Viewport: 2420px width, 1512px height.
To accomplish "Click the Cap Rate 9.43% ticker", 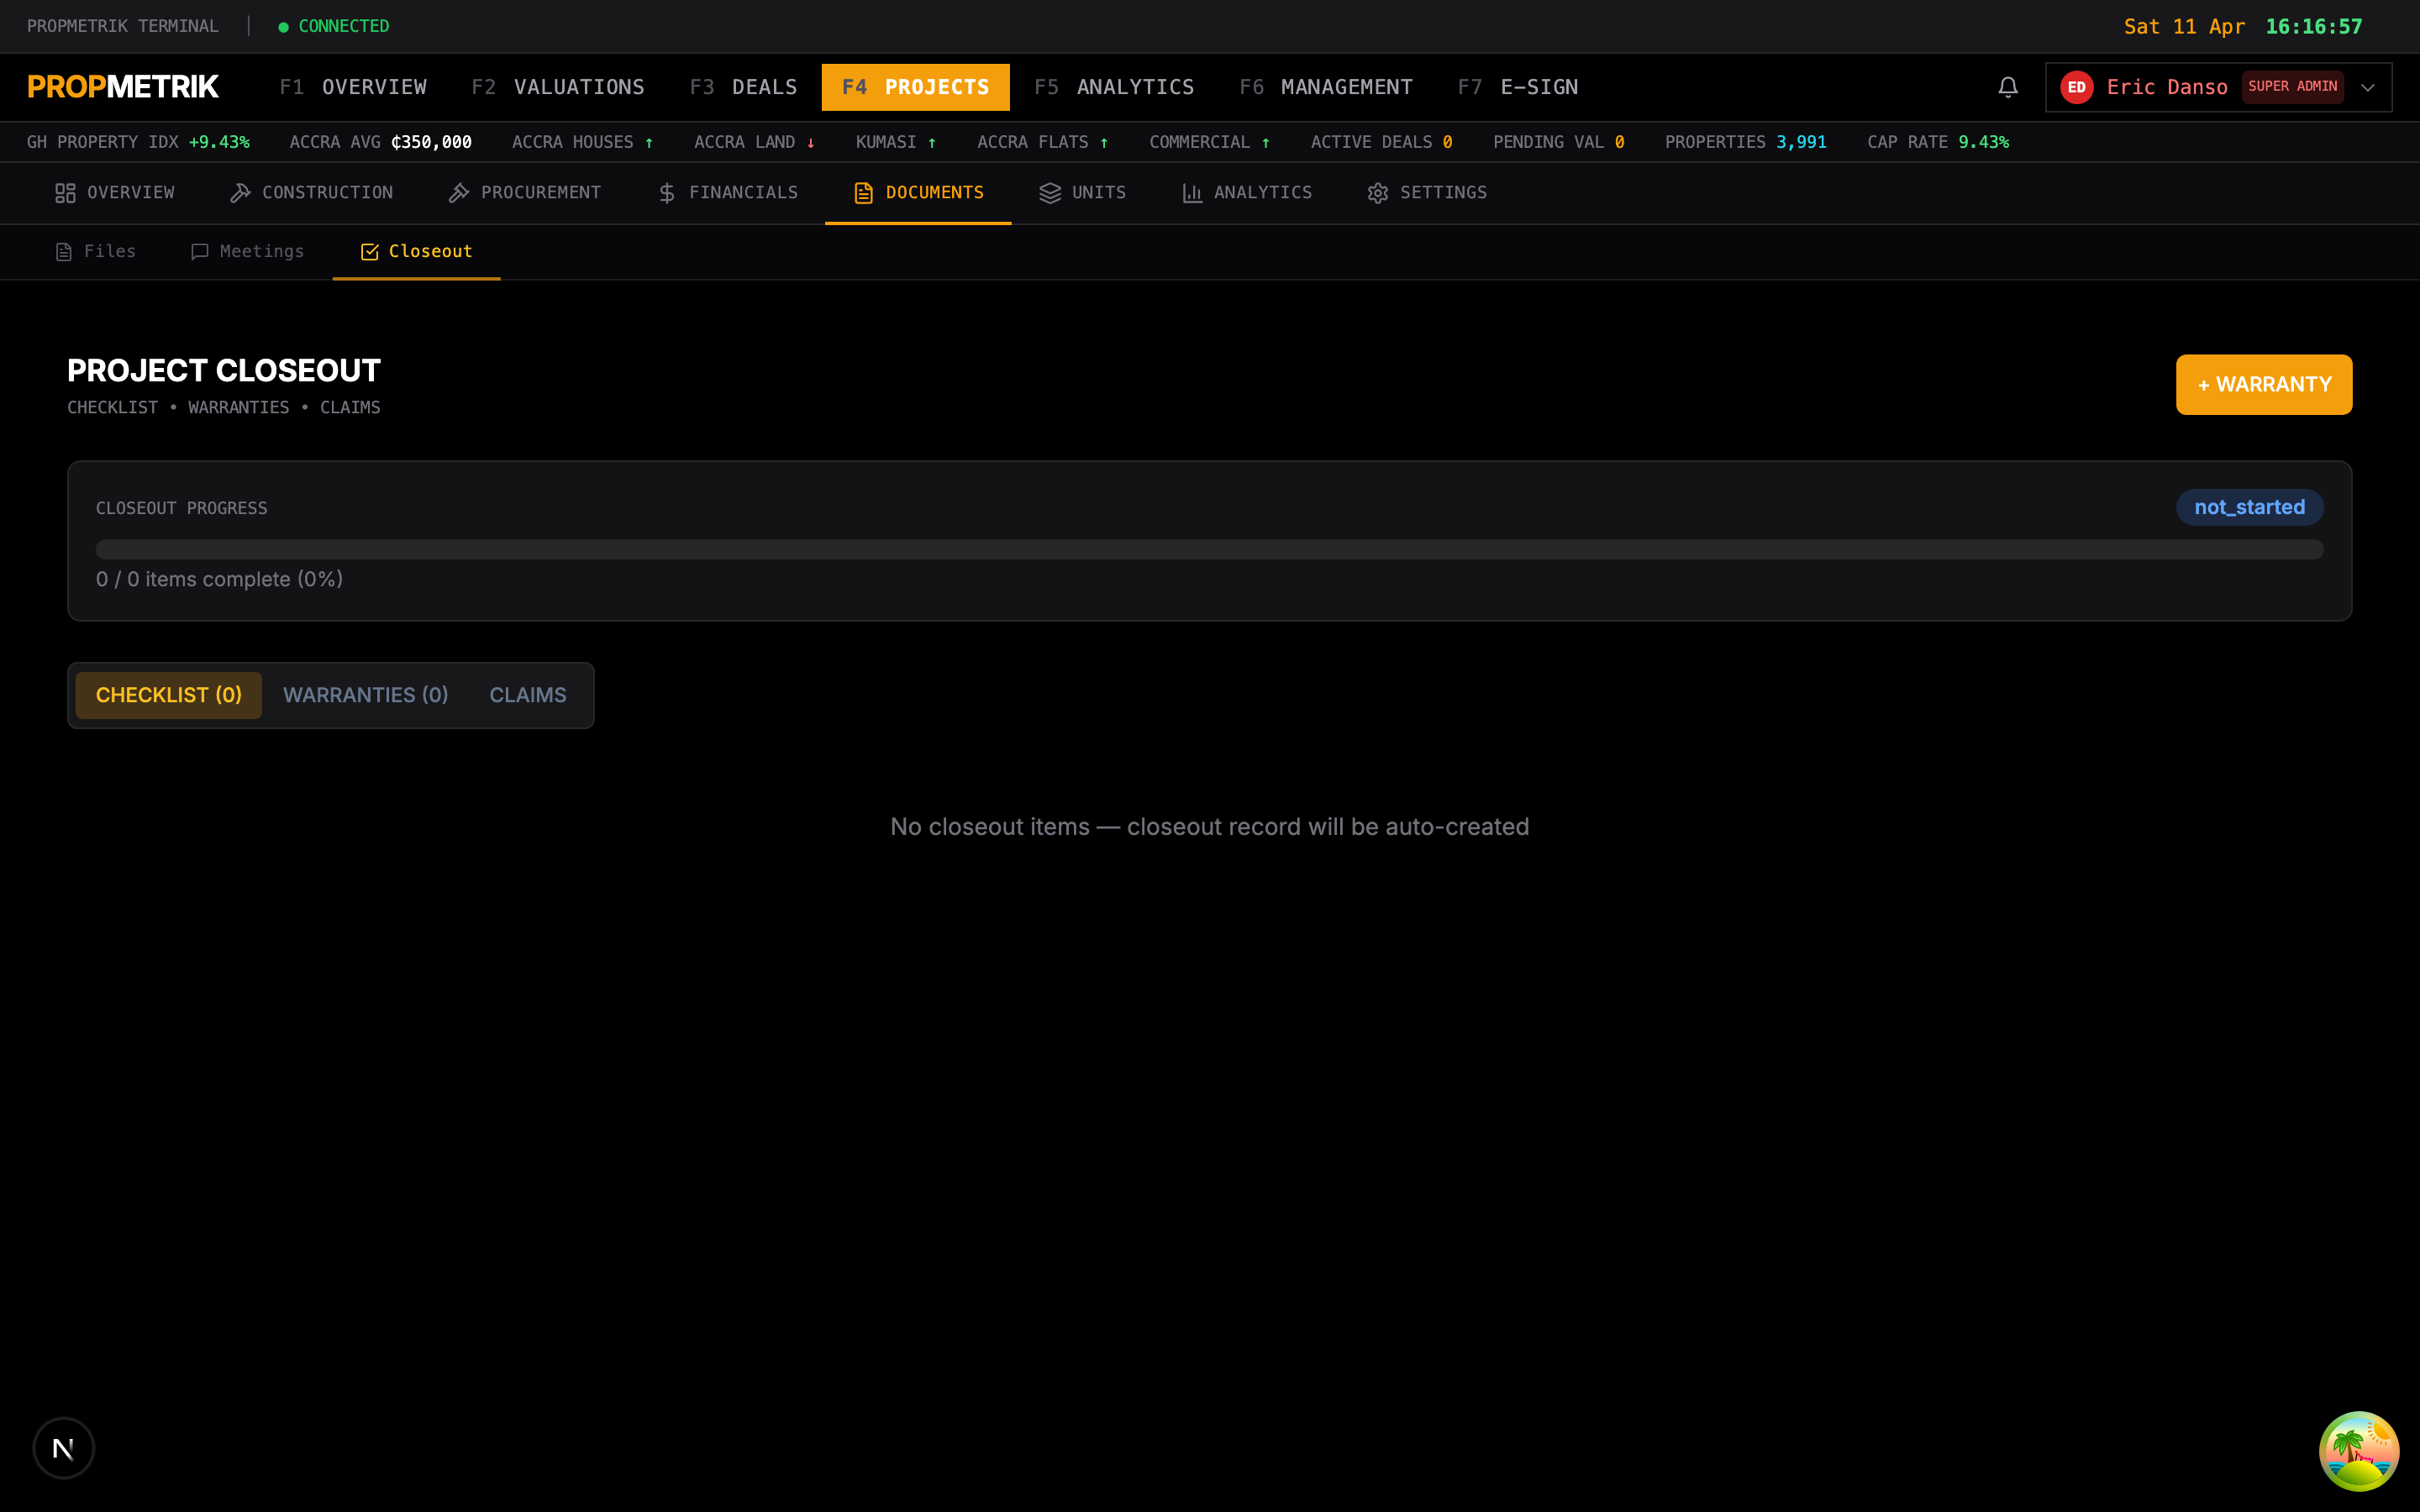I will [x=1938, y=142].
